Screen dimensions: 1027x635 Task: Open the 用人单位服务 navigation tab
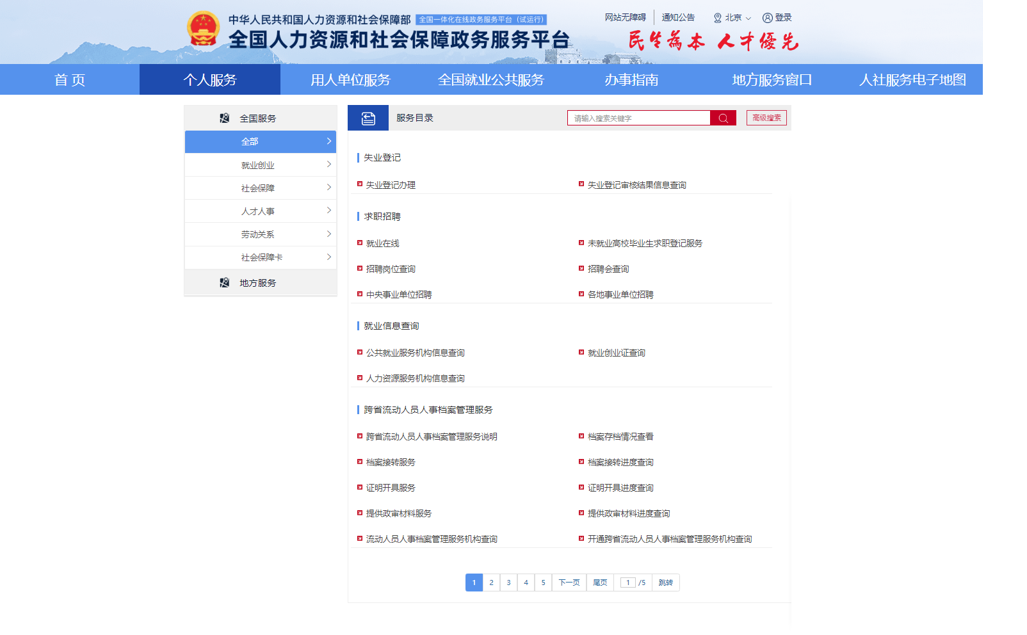pos(350,80)
